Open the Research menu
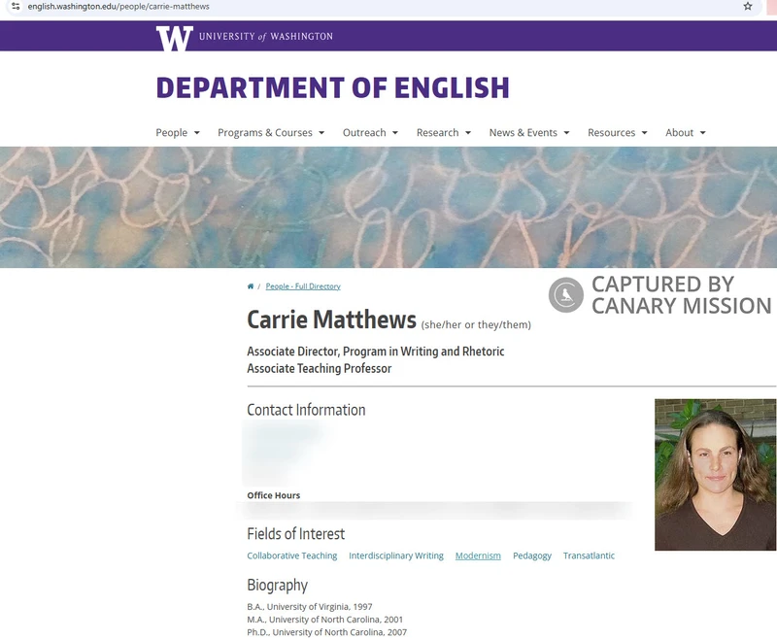Viewport: 777px width, 639px height. (438, 133)
